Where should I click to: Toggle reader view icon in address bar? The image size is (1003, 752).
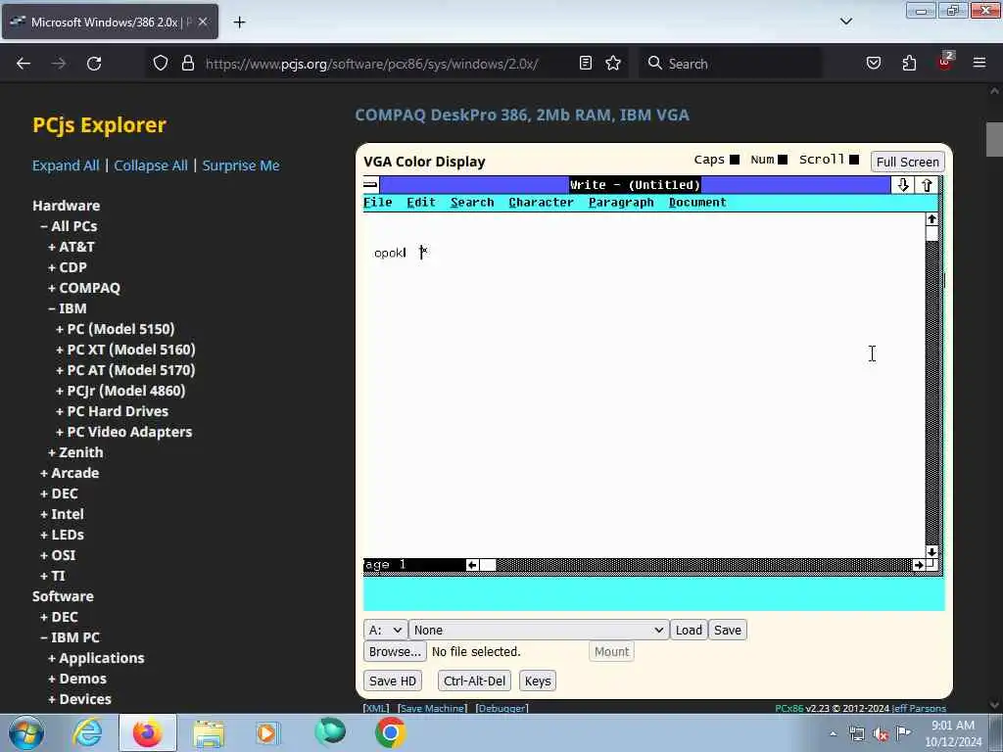586,63
